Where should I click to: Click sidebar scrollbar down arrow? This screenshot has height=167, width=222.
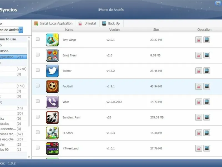[x=29, y=157]
